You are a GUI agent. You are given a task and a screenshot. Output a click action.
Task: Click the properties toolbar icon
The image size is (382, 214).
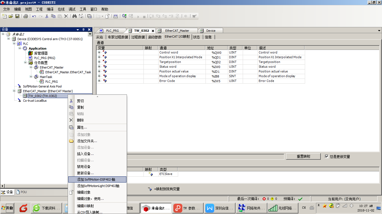click(89, 16)
